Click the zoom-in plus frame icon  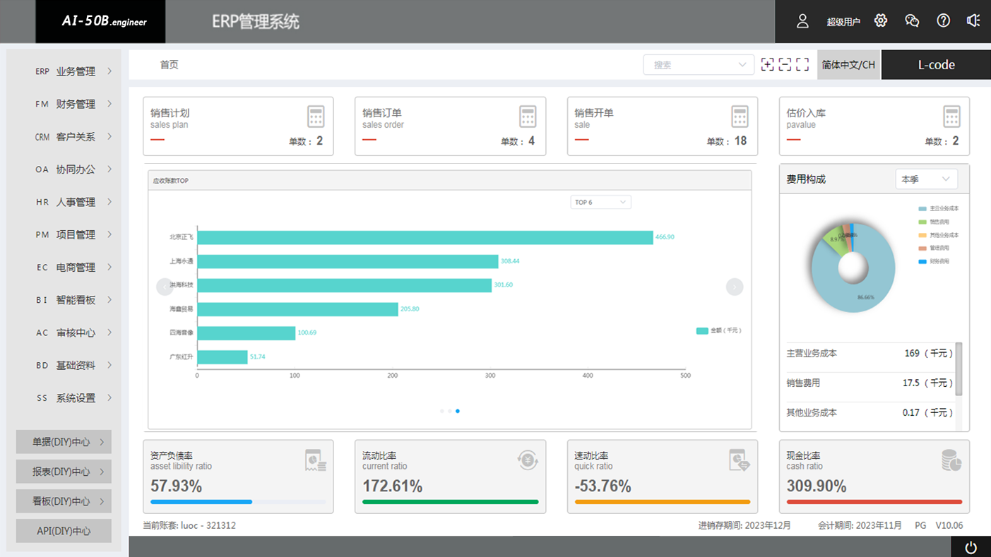(768, 65)
